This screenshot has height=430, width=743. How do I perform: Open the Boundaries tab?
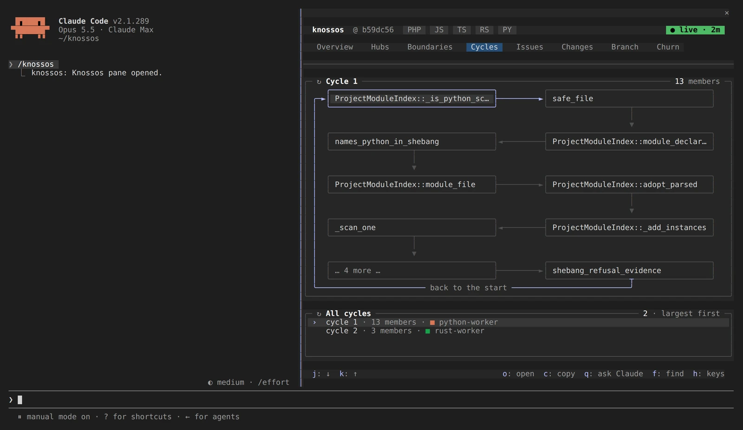tap(430, 47)
